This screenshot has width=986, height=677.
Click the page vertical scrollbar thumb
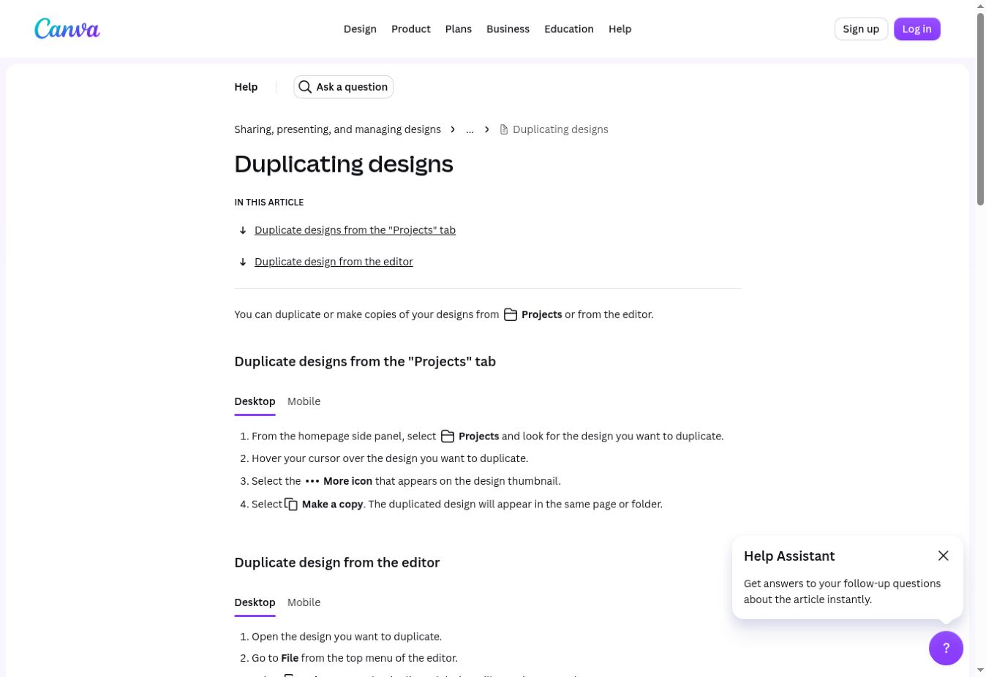click(980, 110)
